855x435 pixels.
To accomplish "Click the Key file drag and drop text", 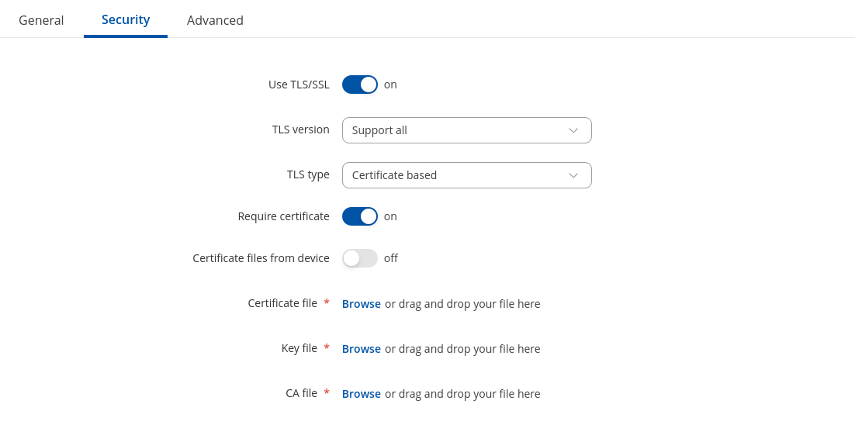I will click(462, 349).
